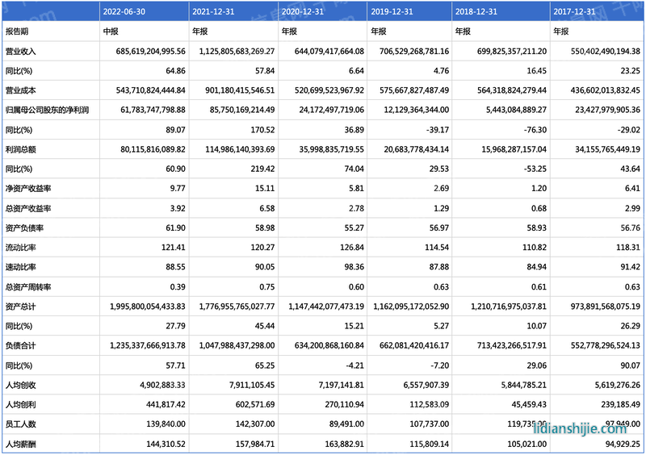Select total profit 114,986,140,393.69
Screen dimensions: 646x455
click(x=240, y=149)
